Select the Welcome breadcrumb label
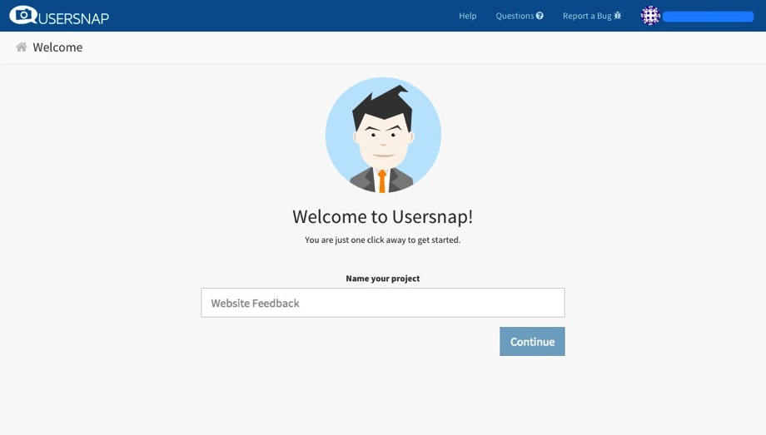The width and height of the screenshot is (766, 435). coord(57,47)
